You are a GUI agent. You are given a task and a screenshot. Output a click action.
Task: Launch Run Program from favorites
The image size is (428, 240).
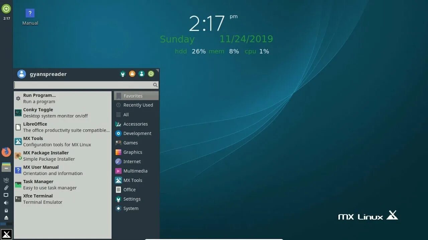[x=63, y=99]
